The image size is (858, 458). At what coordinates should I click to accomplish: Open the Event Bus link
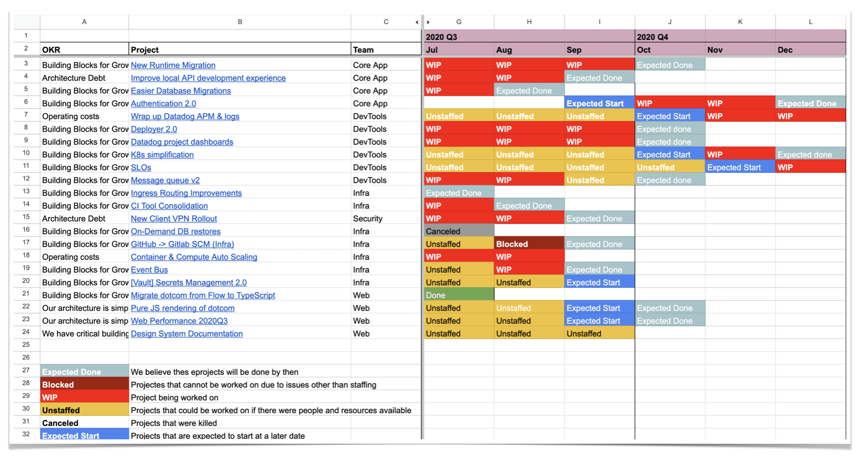point(149,270)
